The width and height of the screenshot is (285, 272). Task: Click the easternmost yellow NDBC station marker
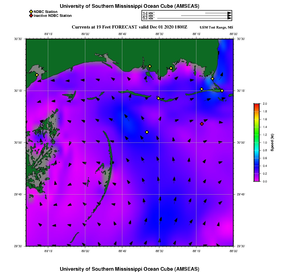tap(222, 91)
